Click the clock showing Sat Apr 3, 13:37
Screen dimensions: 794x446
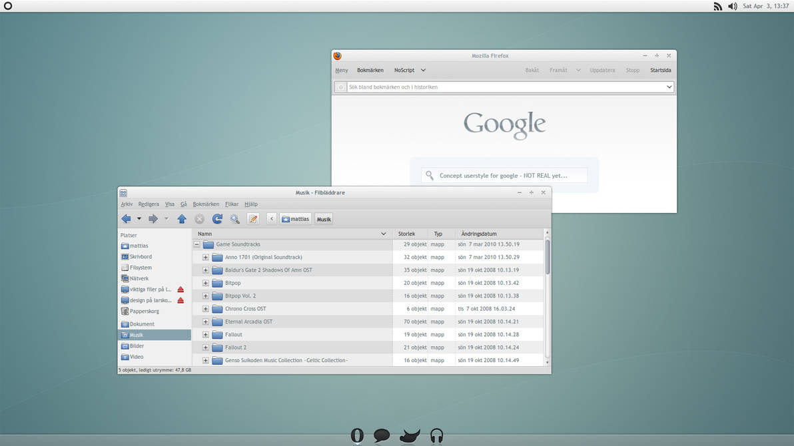point(765,6)
